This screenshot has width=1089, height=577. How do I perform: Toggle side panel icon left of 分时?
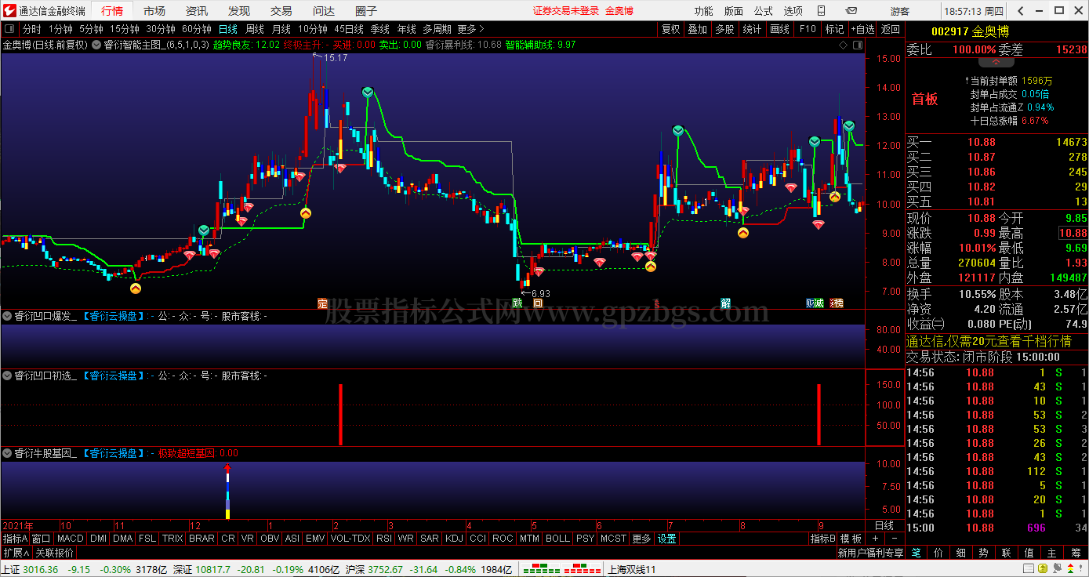[9, 29]
